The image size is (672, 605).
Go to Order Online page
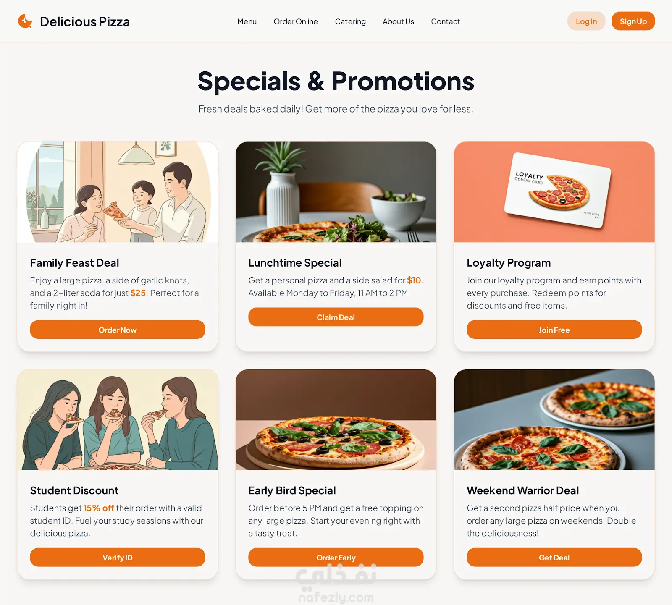tap(296, 21)
